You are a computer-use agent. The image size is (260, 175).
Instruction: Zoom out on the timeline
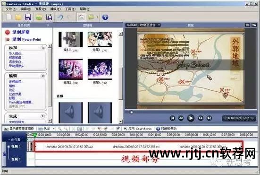pyautogui.click(x=66, y=129)
